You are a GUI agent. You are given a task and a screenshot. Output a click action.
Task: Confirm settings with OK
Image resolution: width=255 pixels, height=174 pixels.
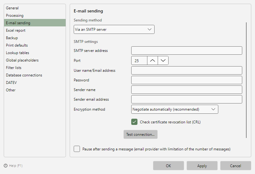pyautogui.click(x=169, y=166)
